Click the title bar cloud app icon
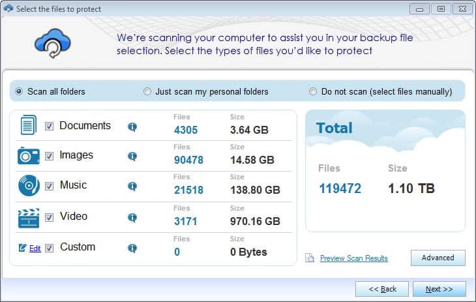476x302 pixels. click(x=8, y=8)
